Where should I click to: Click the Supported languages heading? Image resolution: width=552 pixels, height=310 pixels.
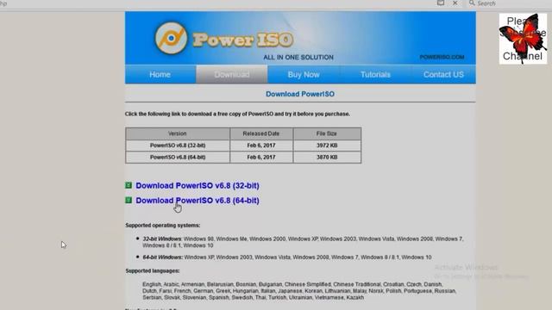click(x=153, y=271)
